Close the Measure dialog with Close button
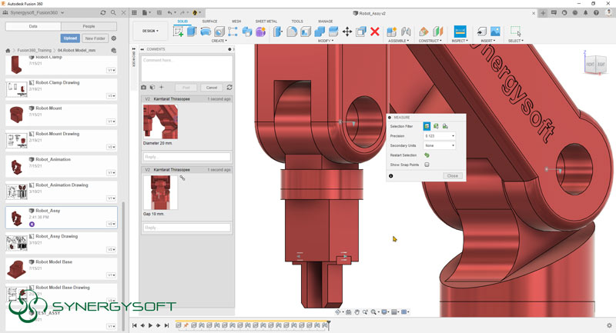The width and height of the screenshot is (616, 333). (x=452, y=175)
